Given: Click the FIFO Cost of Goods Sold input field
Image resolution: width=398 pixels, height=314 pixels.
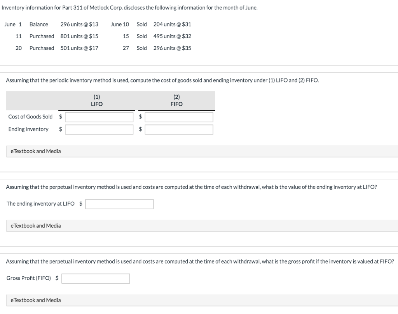Looking at the screenshot, I should (179, 117).
